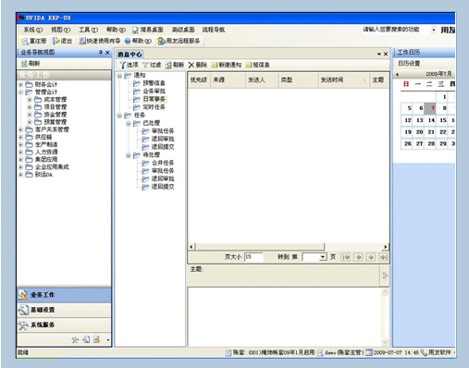The height and width of the screenshot is (368, 469).
Task: Click 新建通知 to create a notice
Action: (227, 65)
